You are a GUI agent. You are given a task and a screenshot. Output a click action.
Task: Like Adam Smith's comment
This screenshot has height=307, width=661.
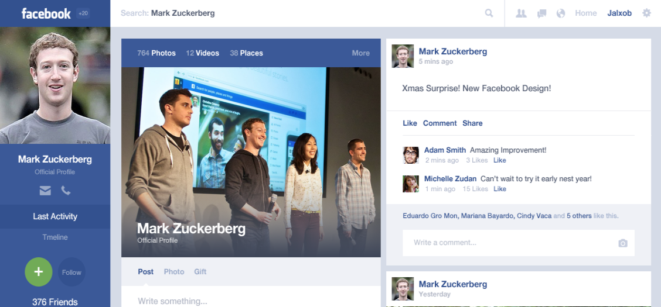tap(499, 160)
